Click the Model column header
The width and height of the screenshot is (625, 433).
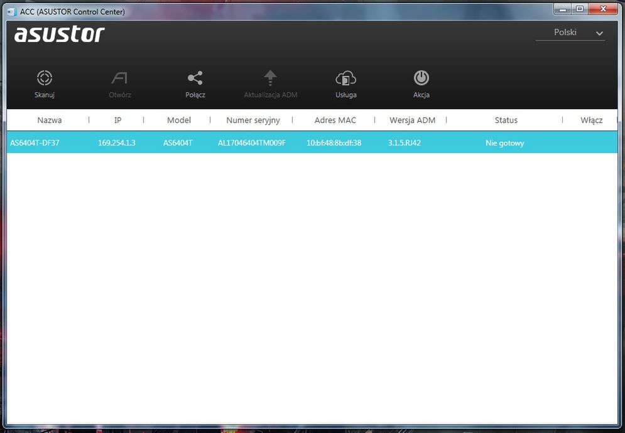179,120
